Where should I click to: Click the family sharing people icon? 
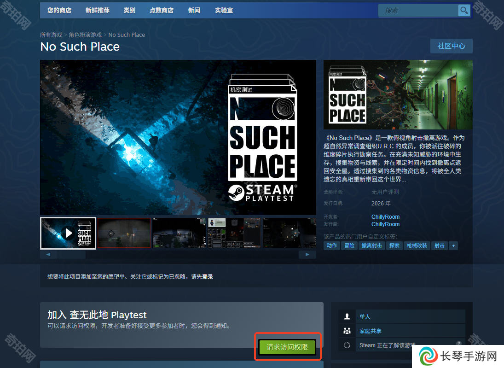point(347,331)
